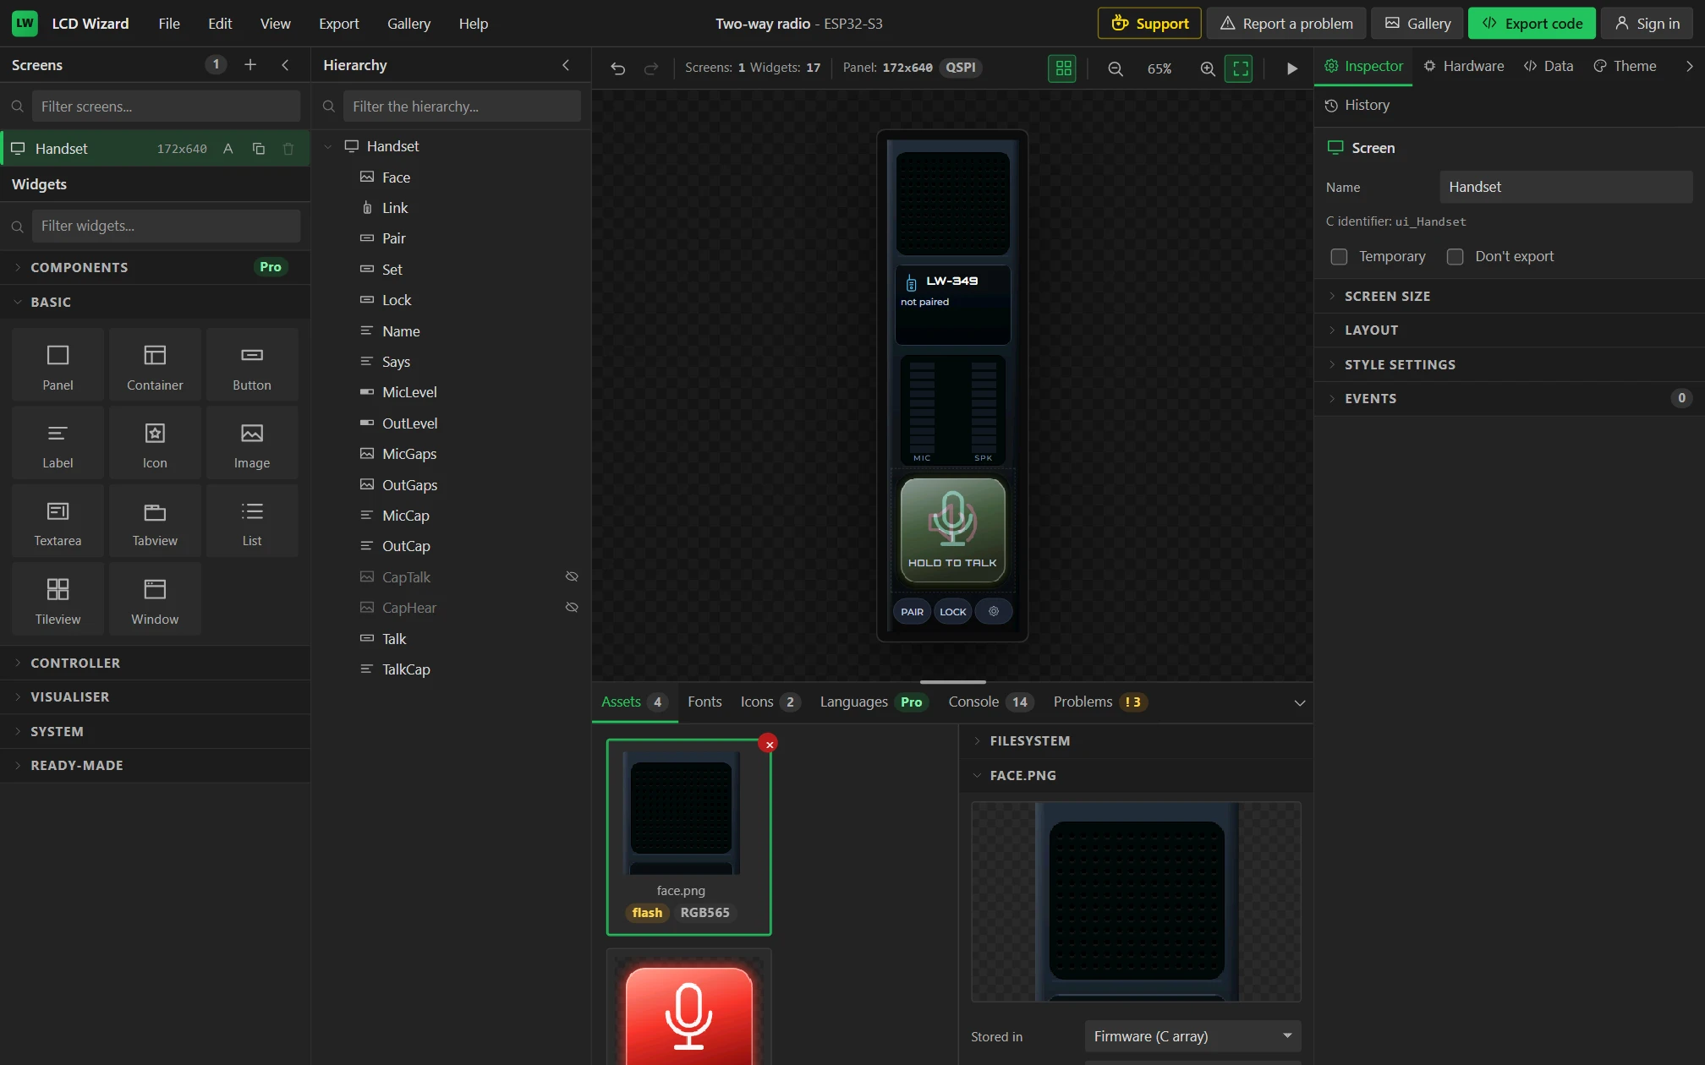
Task: Add a new screen with plus icon
Action: (x=250, y=65)
